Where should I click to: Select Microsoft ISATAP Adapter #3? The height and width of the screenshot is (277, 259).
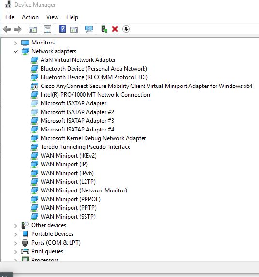coord(77,121)
